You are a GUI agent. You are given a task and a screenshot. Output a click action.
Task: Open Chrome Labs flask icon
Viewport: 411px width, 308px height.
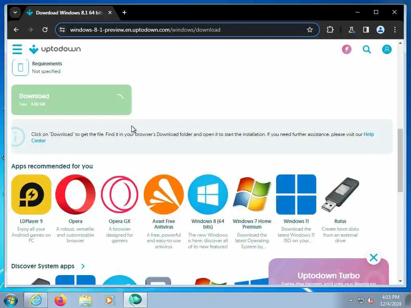pos(351,30)
